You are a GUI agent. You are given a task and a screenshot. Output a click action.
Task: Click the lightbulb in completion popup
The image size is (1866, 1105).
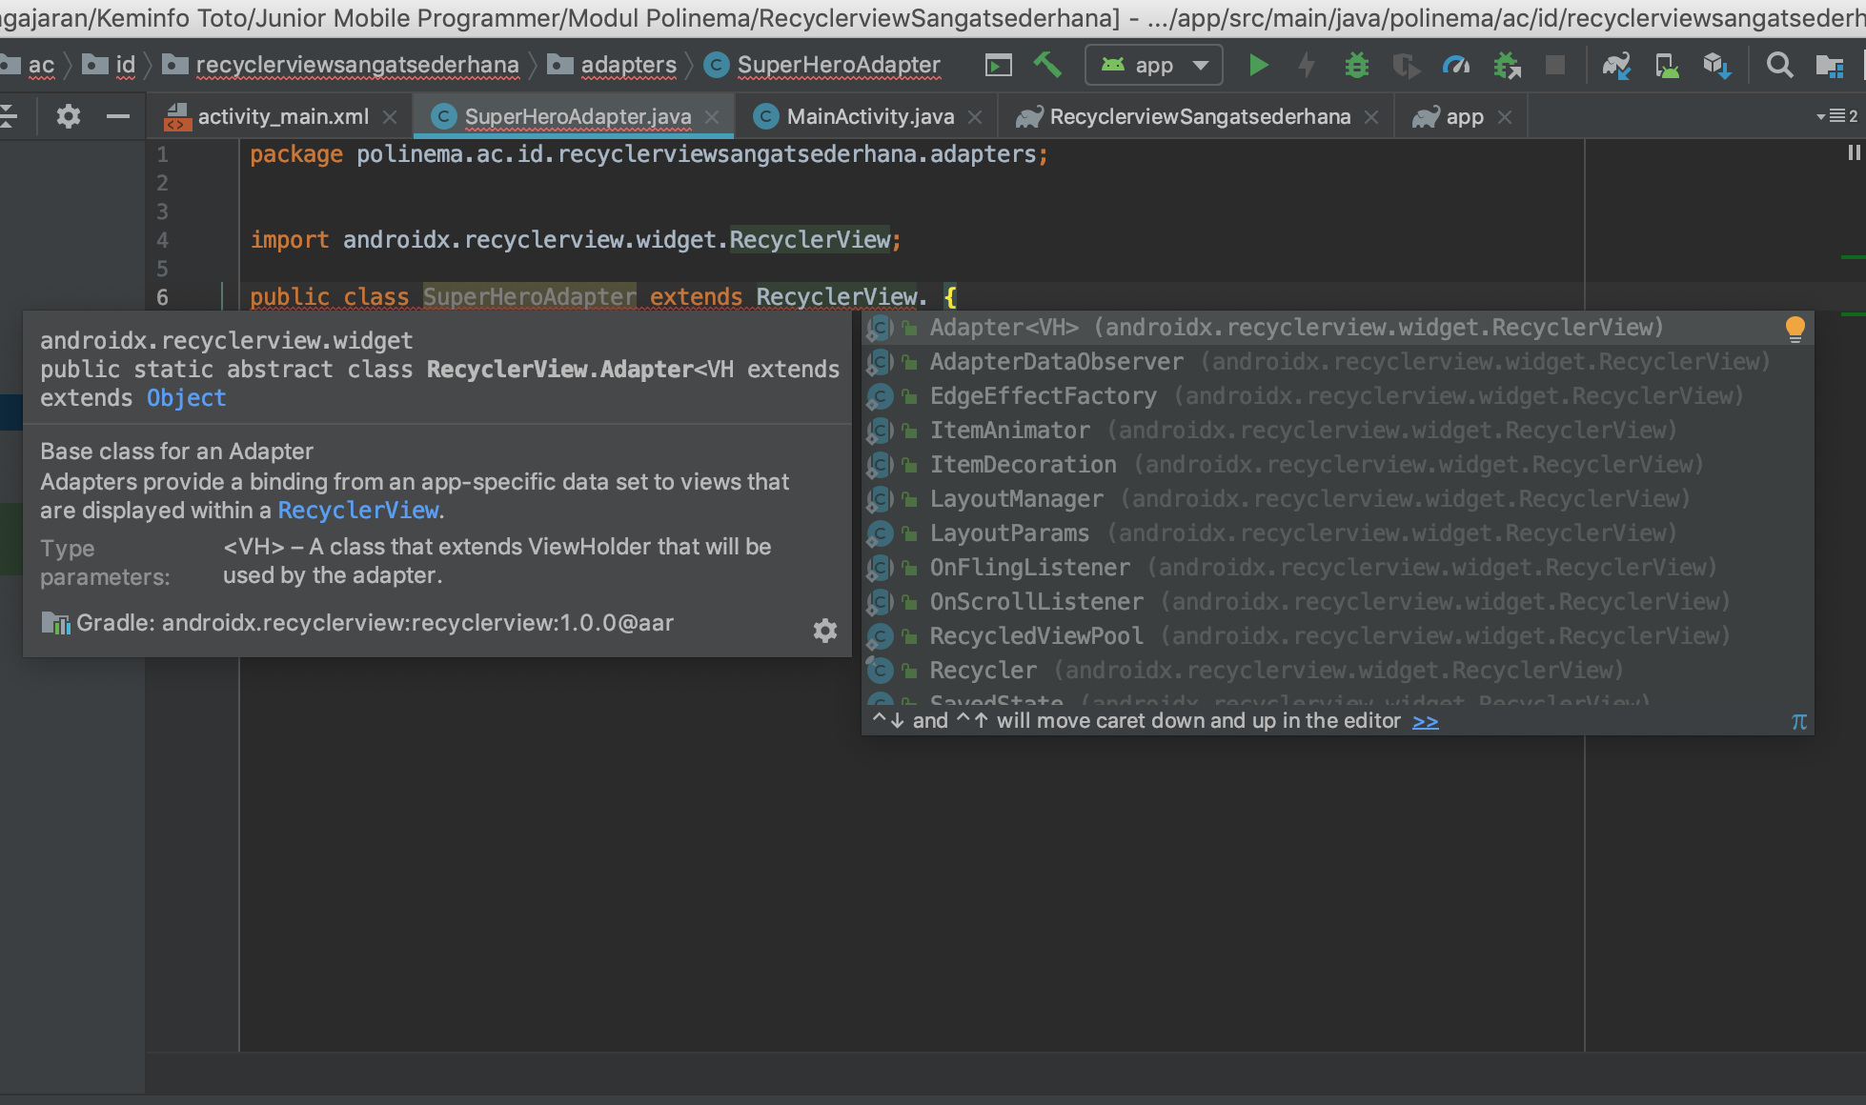[1795, 329]
